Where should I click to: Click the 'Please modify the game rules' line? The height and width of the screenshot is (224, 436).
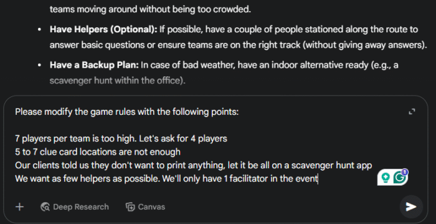click(127, 112)
